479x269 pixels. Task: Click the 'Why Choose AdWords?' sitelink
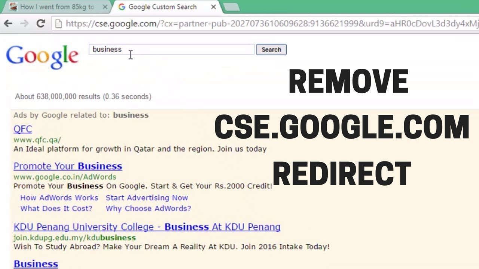pos(148,208)
